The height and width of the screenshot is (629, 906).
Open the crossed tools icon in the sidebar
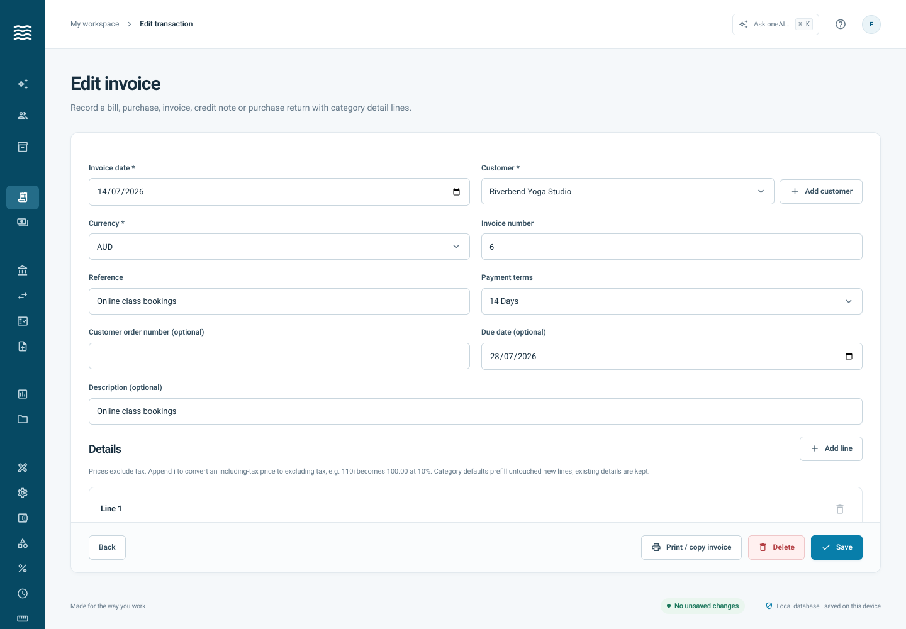coord(23,467)
